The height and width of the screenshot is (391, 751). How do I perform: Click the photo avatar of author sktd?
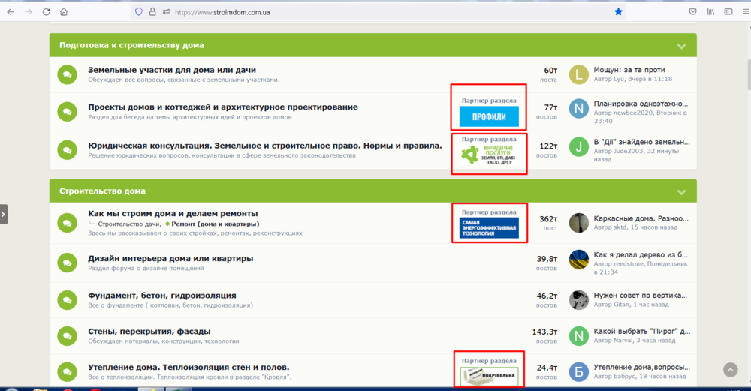578,223
